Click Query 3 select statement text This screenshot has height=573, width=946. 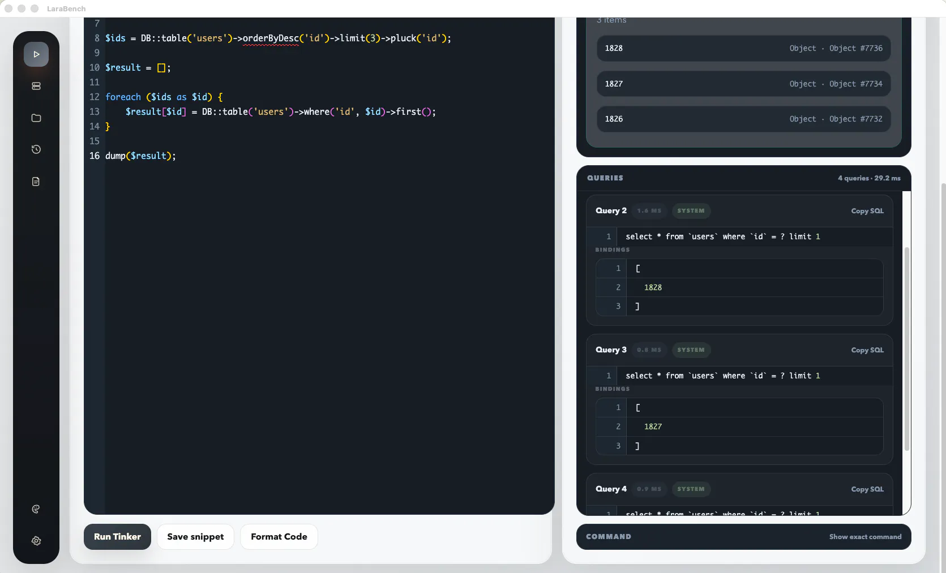(723, 376)
